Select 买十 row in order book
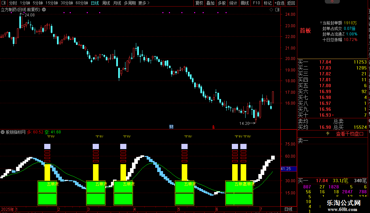The width and height of the screenshot is (370, 213). [x=332, y=115]
